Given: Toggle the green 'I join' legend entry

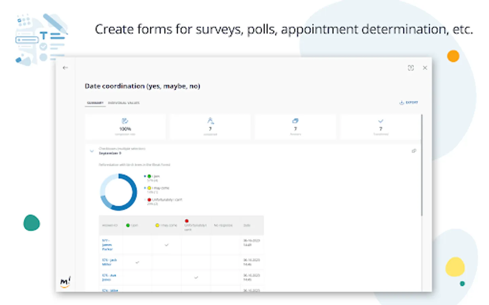Looking at the screenshot, I should click(153, 177).
